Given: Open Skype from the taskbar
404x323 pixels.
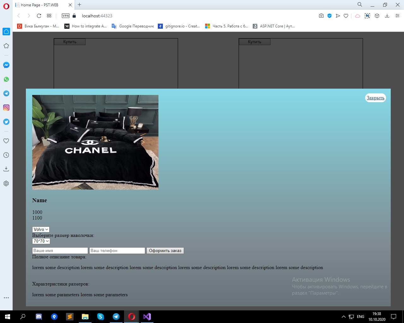Looking at the screenshot, I should pyautogui.click(x=101, y=316).
